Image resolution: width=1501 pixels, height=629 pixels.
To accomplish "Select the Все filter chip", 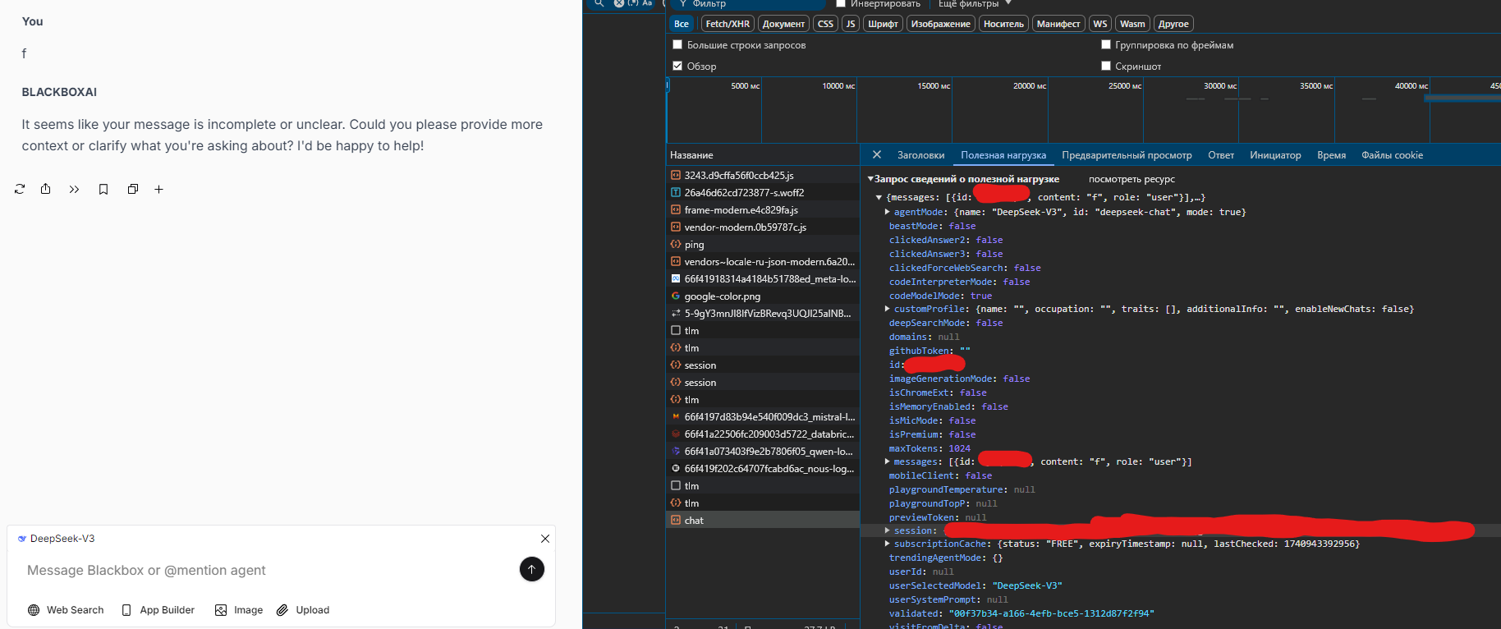I will tap(682, 24).
